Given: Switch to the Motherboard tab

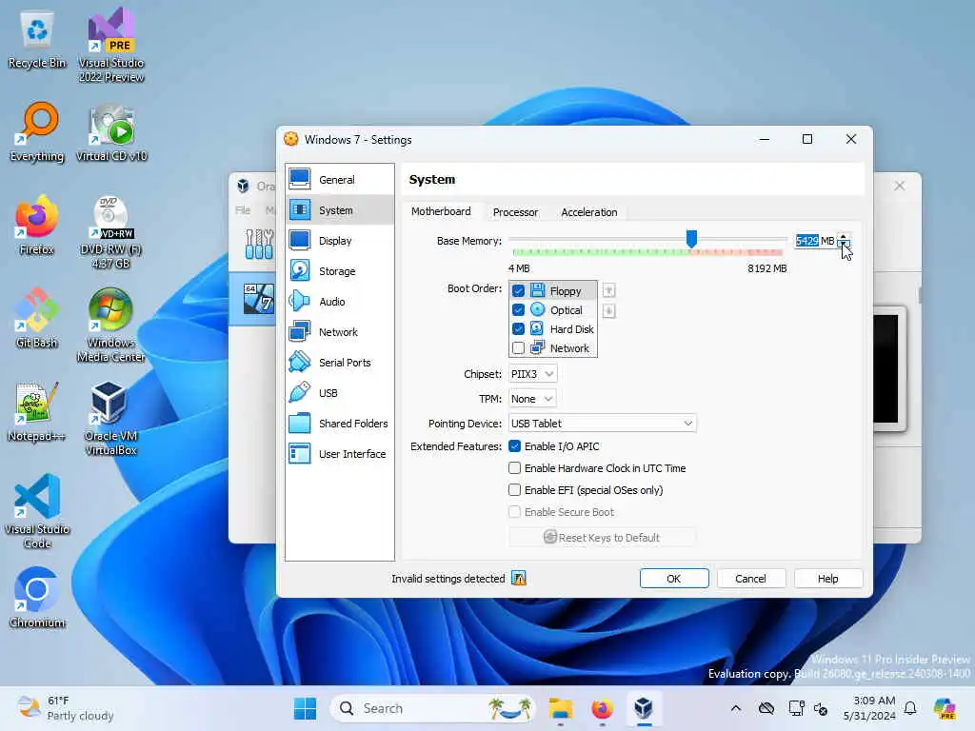Looking at the screenshot, I should click(x=441, y=211).
